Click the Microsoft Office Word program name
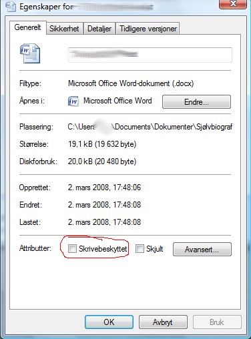Image resolution: width=251 pixels, height=339 pixels. point(117,101)
